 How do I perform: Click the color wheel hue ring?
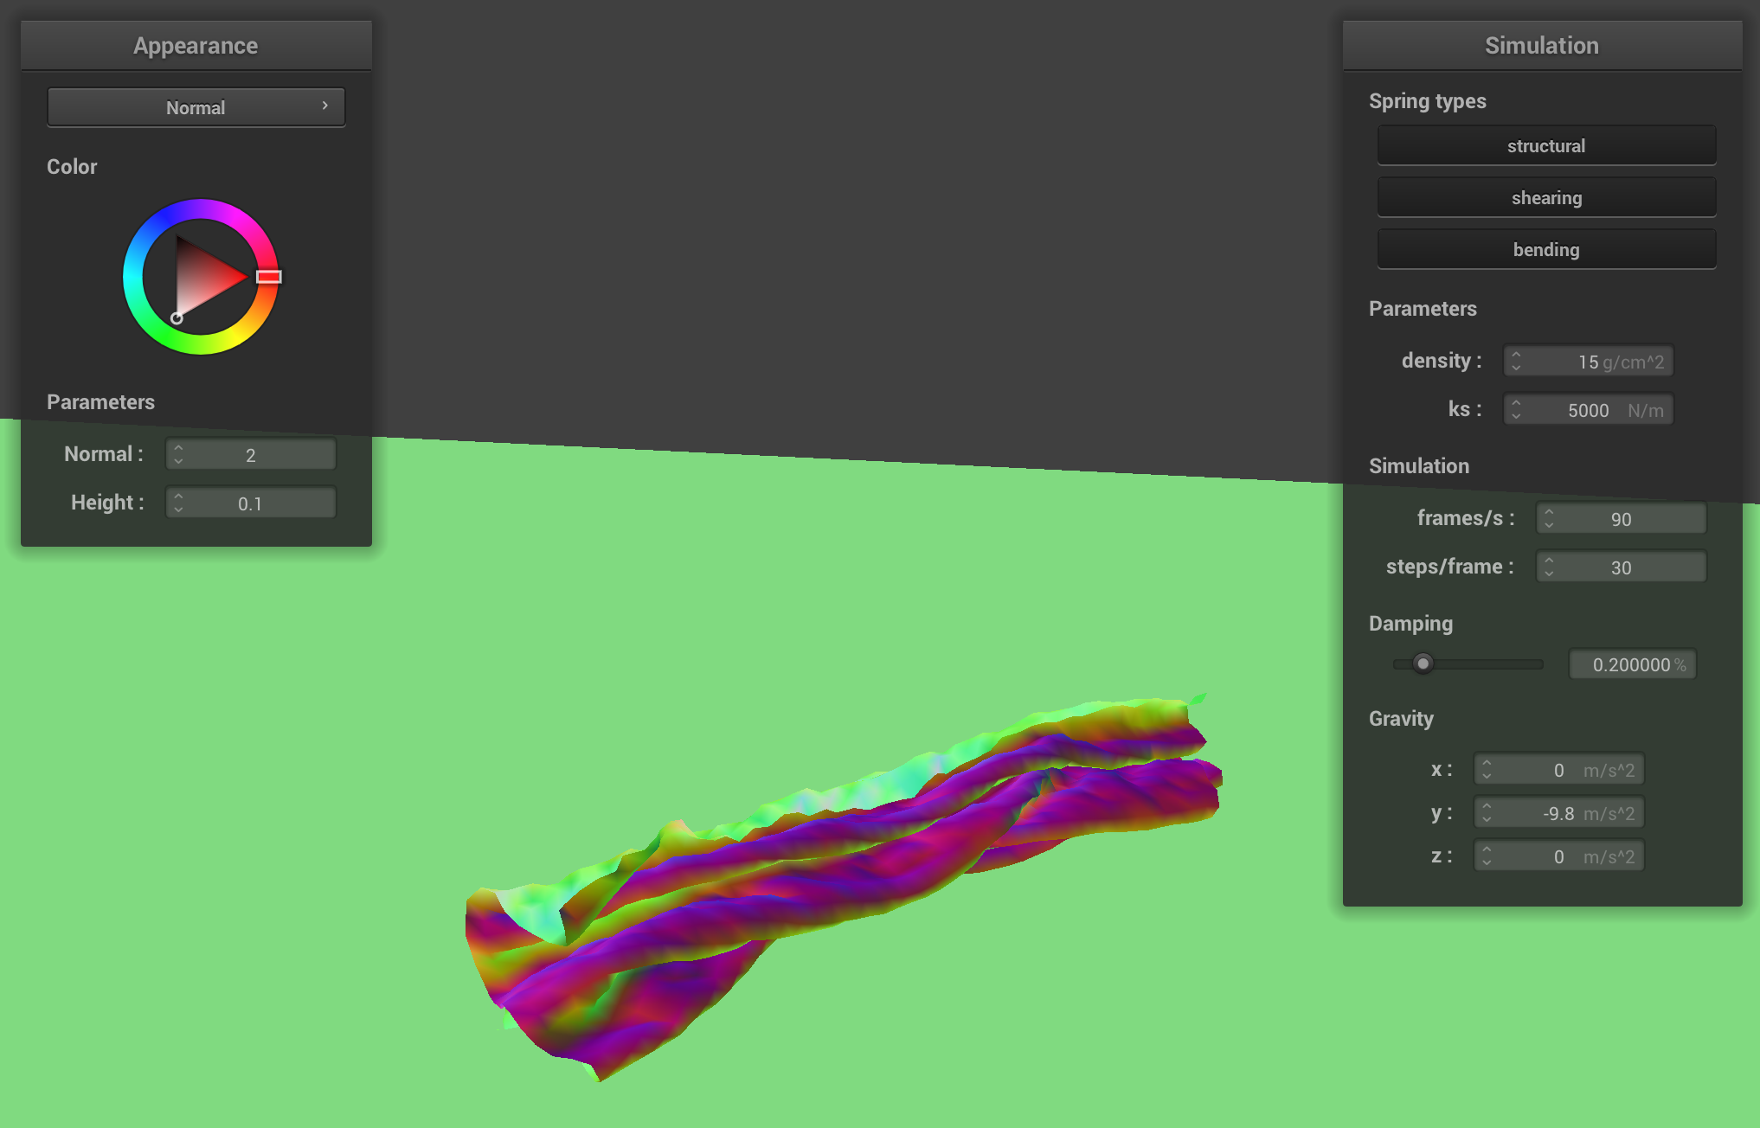click(201, 208)
